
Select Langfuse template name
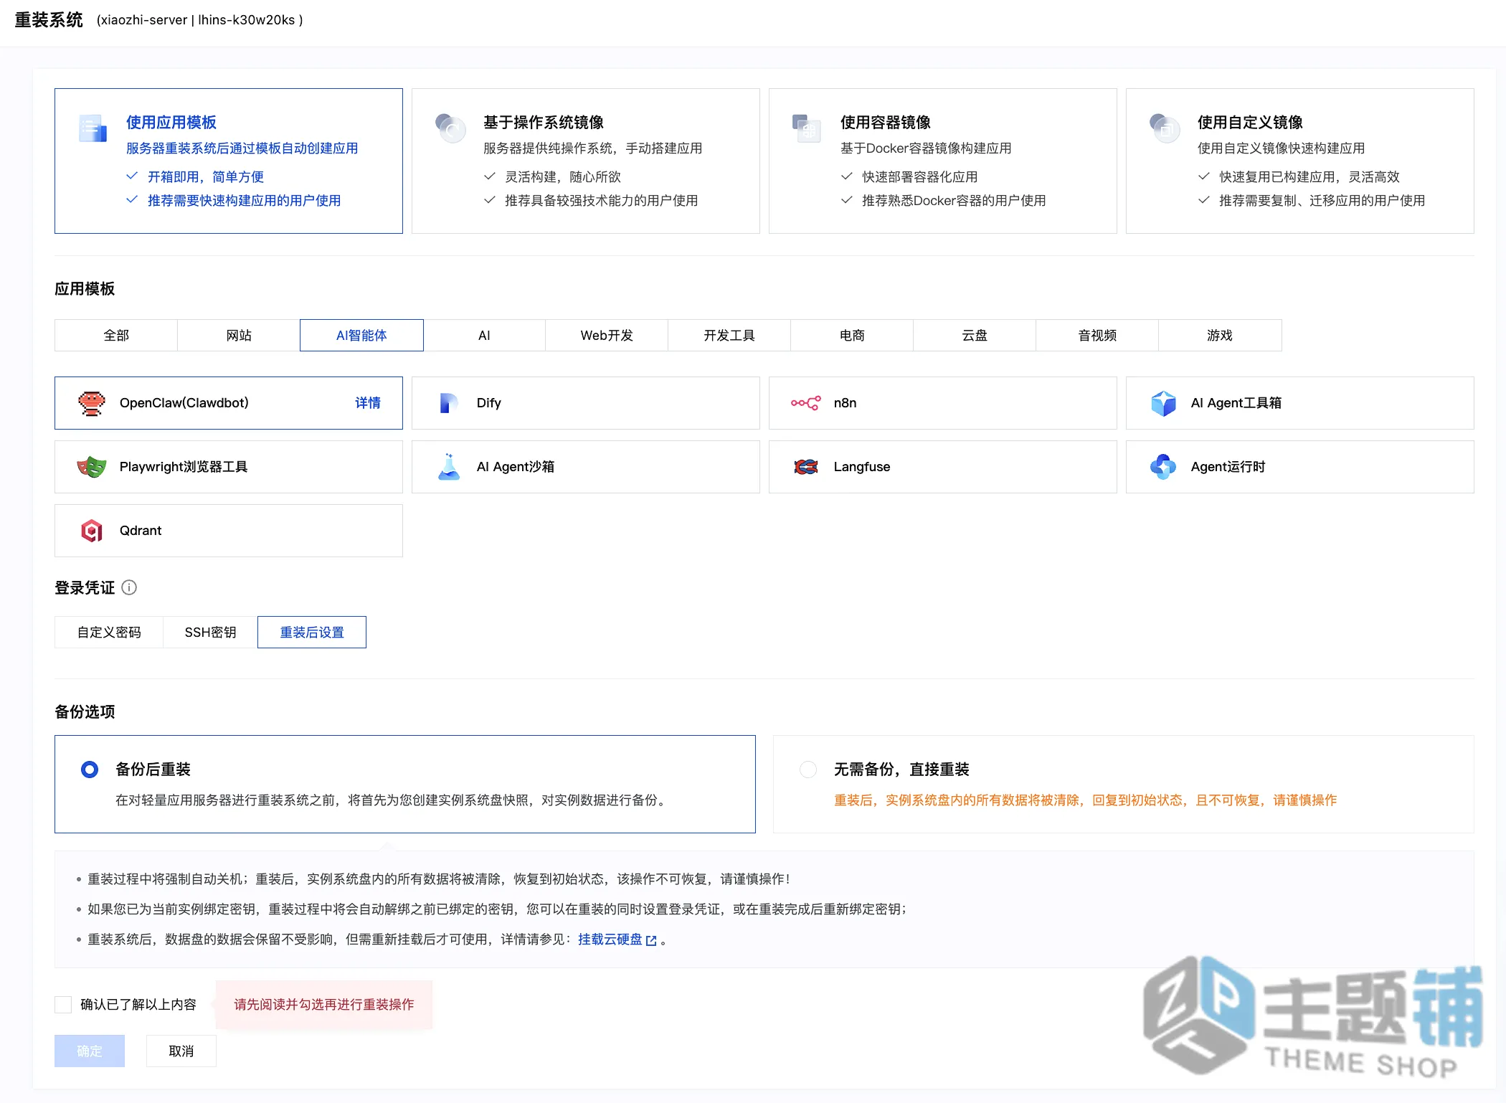click(862, 467)
